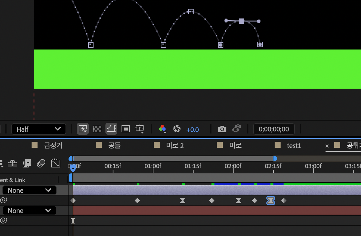Toggle the Shy layers switch icon

(12, 163)
